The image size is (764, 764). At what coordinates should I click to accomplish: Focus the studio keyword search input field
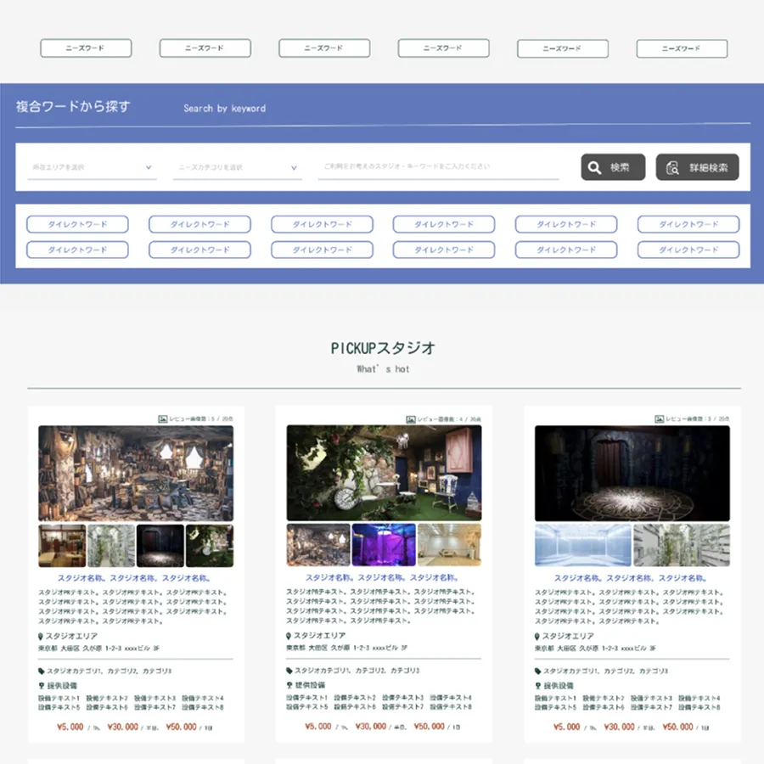[x=438, y=167]
